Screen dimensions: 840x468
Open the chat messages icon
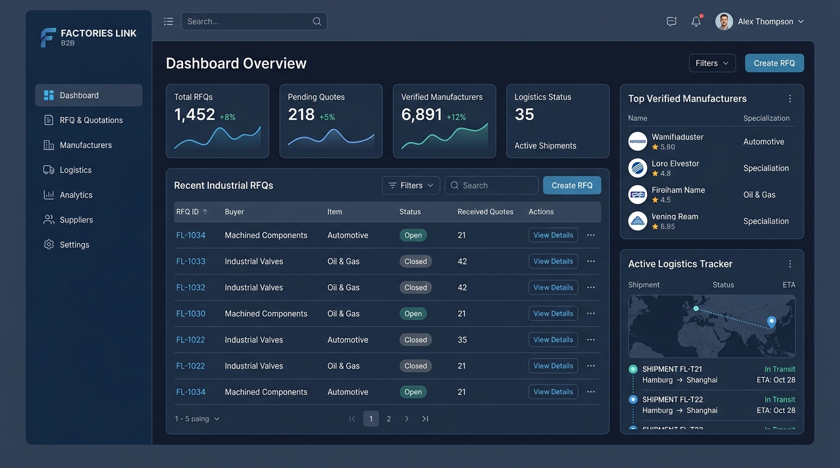(672, 21)
